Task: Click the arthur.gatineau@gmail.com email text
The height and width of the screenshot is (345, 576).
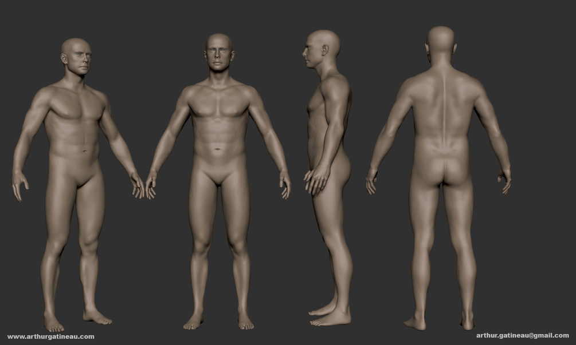Action: 522,335
